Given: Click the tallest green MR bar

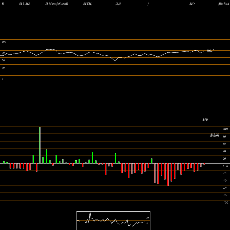Looking at the screenshot, I should [40, 145].
